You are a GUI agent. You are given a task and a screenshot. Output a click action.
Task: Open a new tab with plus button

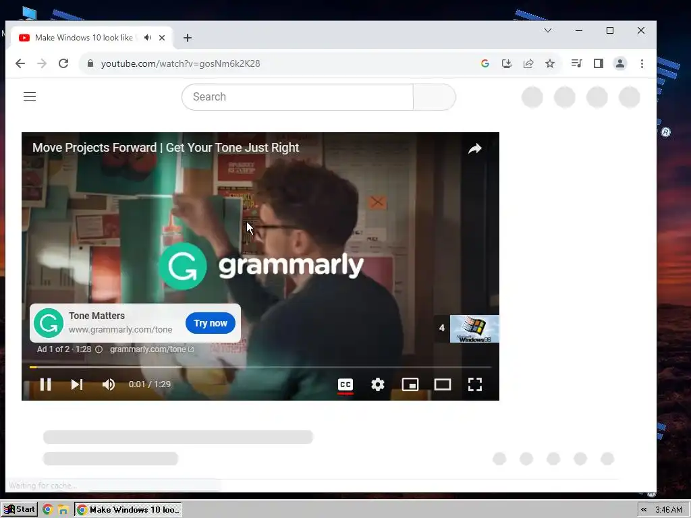pyautogui.click(x=188, y=38)
